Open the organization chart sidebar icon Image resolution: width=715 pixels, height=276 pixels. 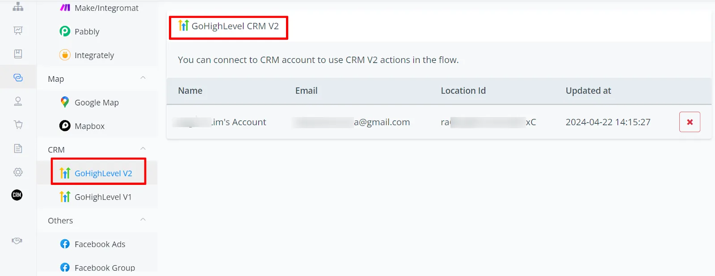point(18,7)
